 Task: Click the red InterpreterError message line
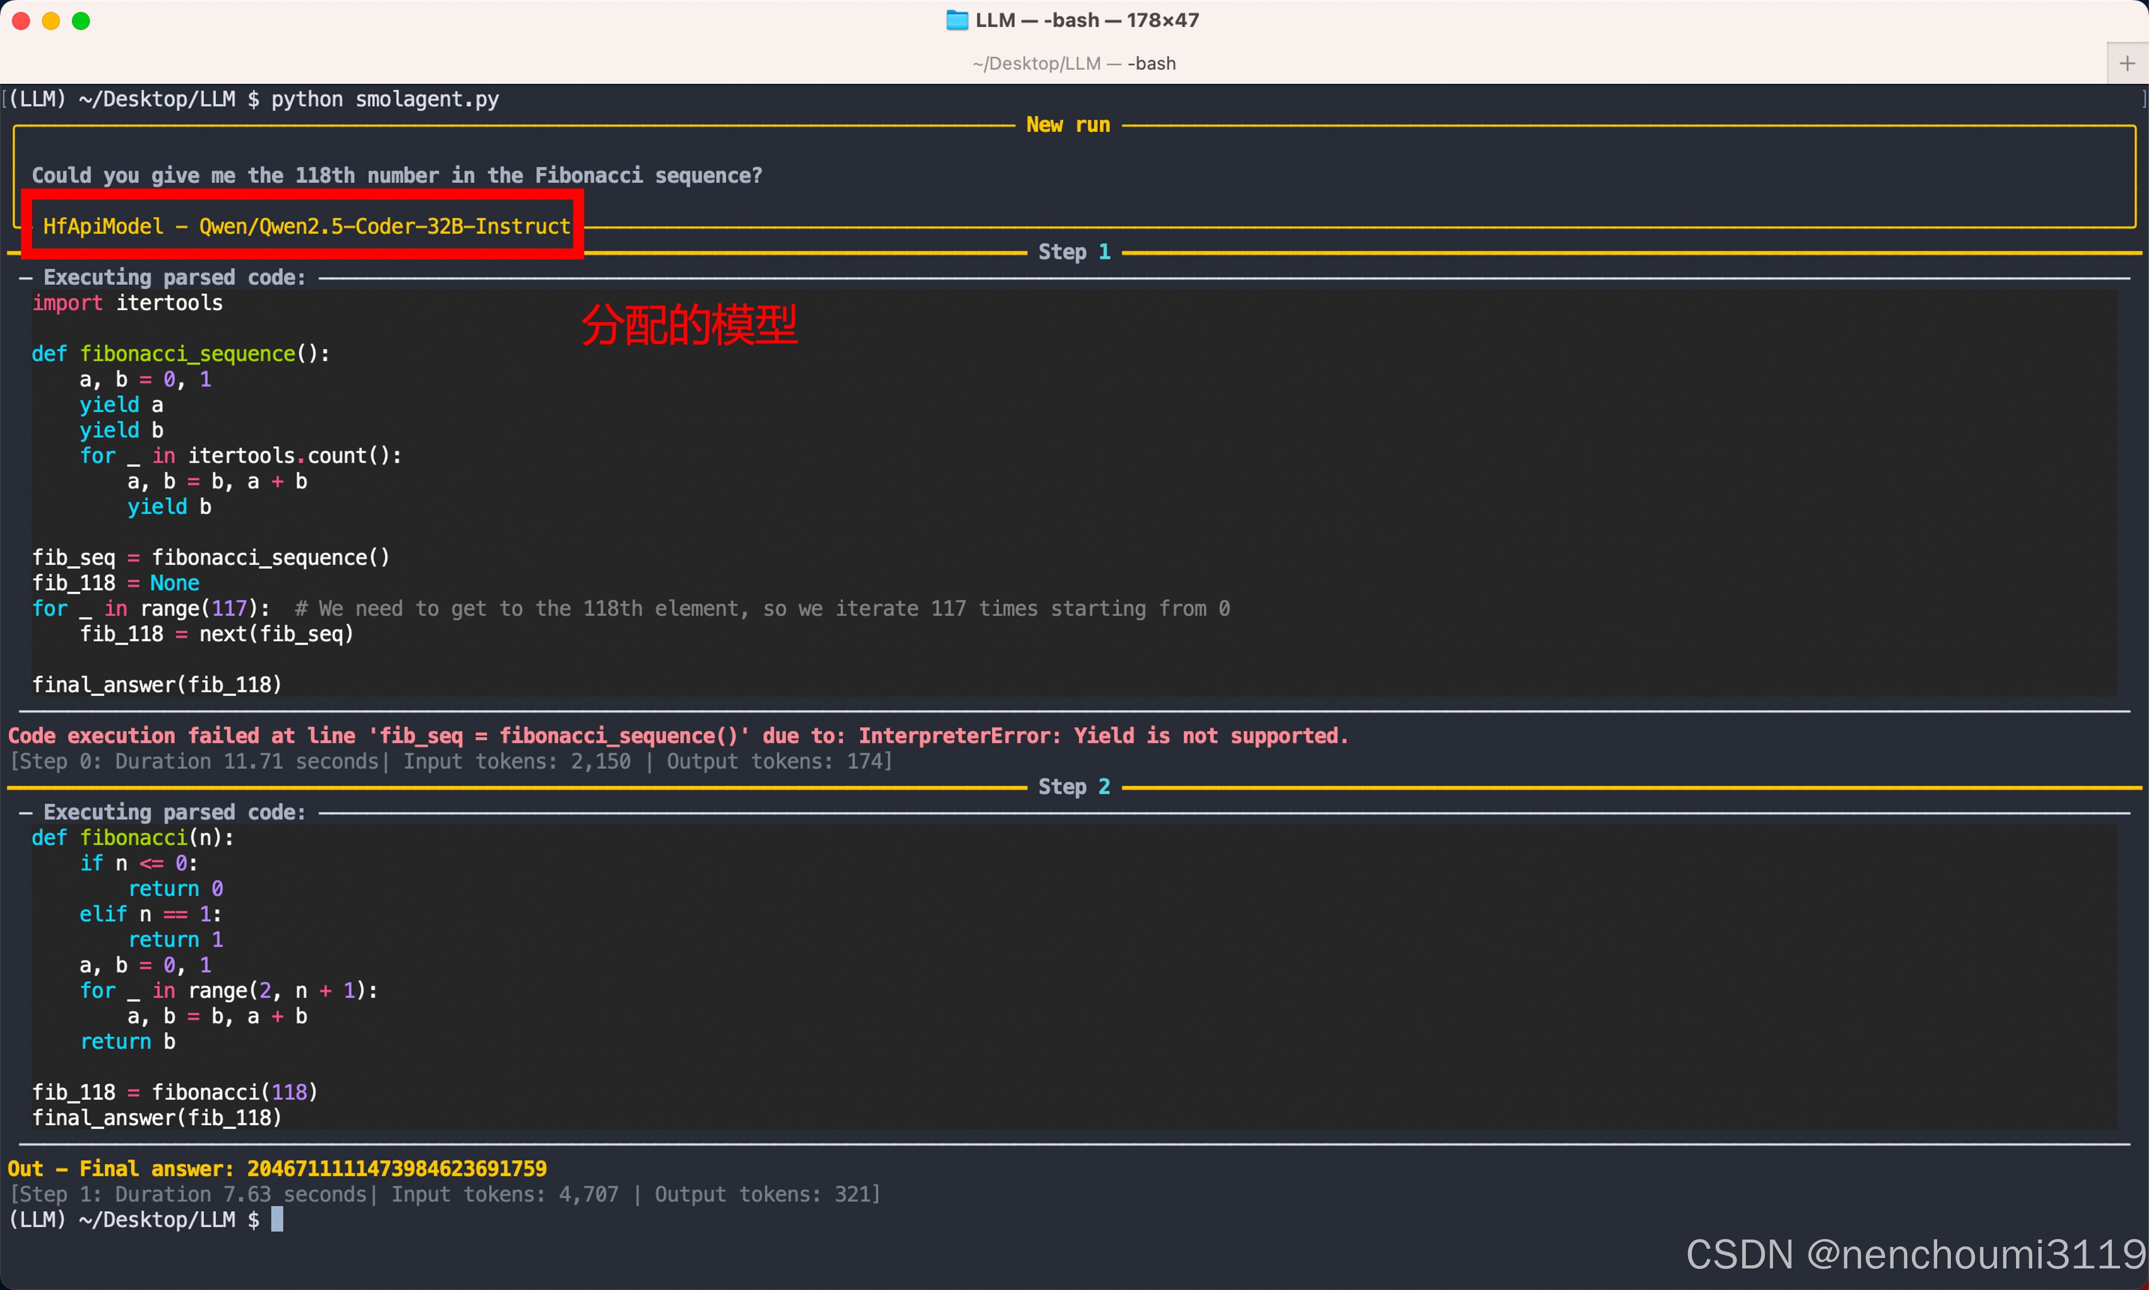pos(678,735)
